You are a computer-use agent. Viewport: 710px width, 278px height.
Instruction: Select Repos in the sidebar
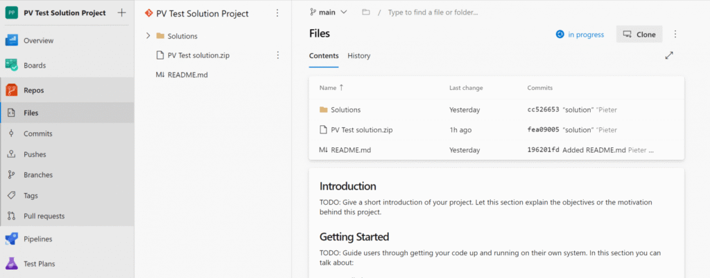[34, 91]
